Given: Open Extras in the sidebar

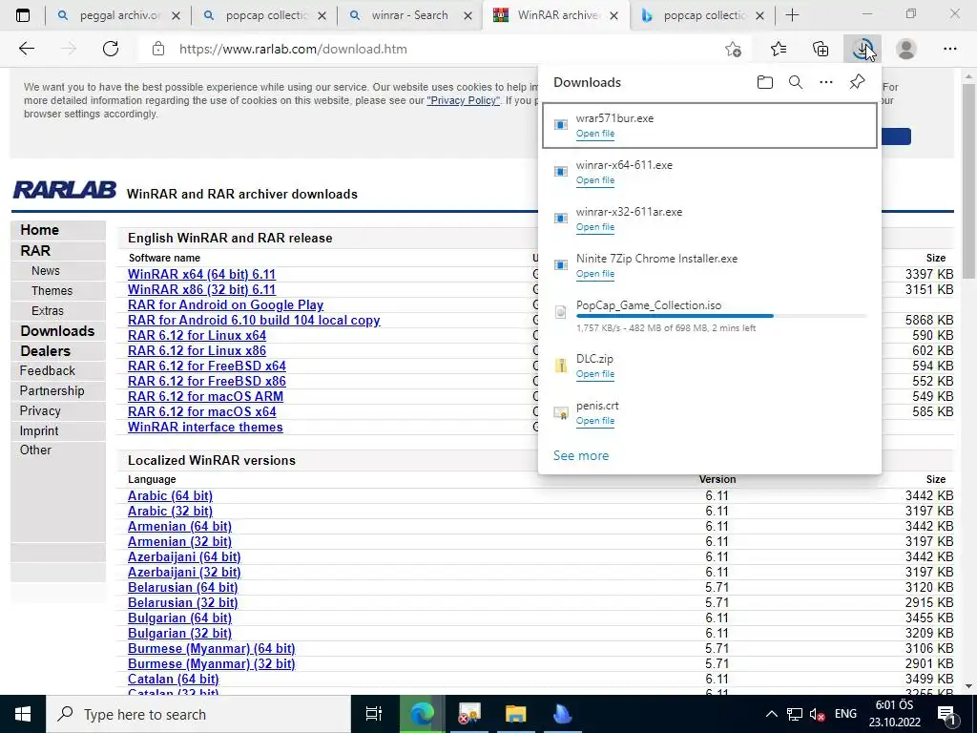Looking at the screenshot, I should (48, 310).
